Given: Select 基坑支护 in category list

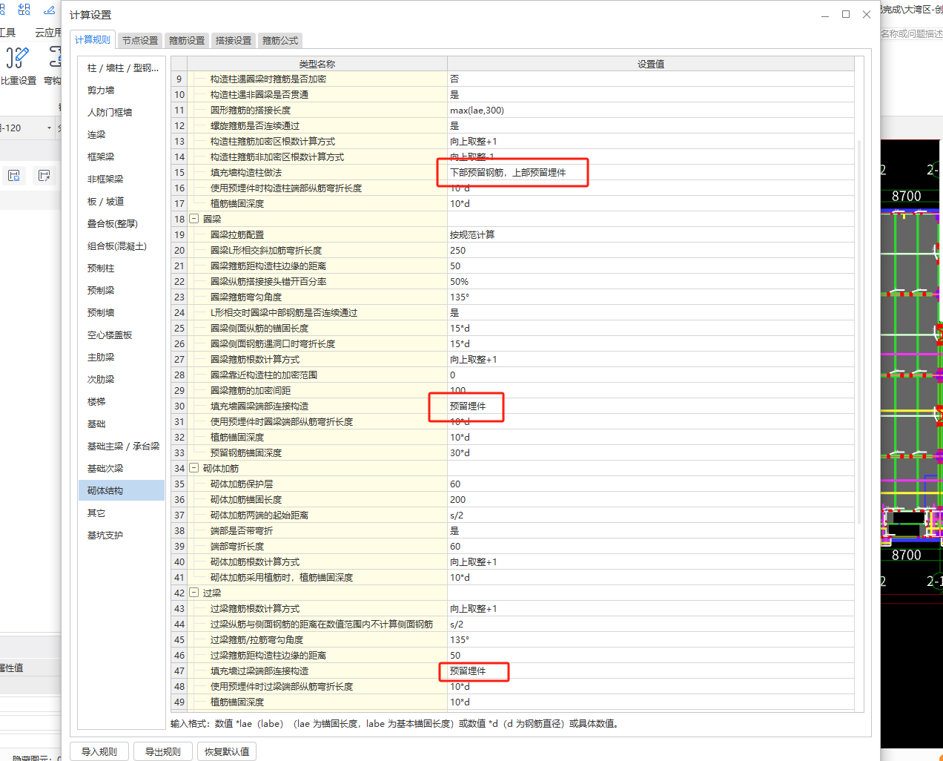Looking at the screenshot, I should [x=122, y=536].
